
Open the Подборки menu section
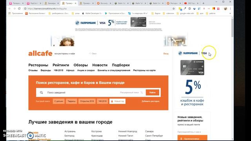(x=121, y=65)
